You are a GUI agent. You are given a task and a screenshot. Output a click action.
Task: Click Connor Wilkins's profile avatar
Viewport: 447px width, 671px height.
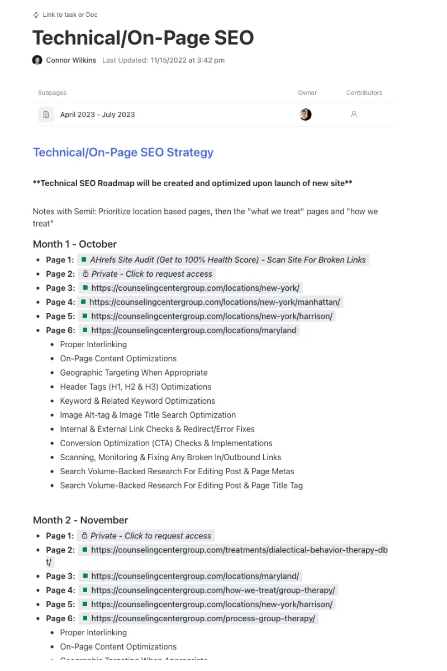point(37,60)
